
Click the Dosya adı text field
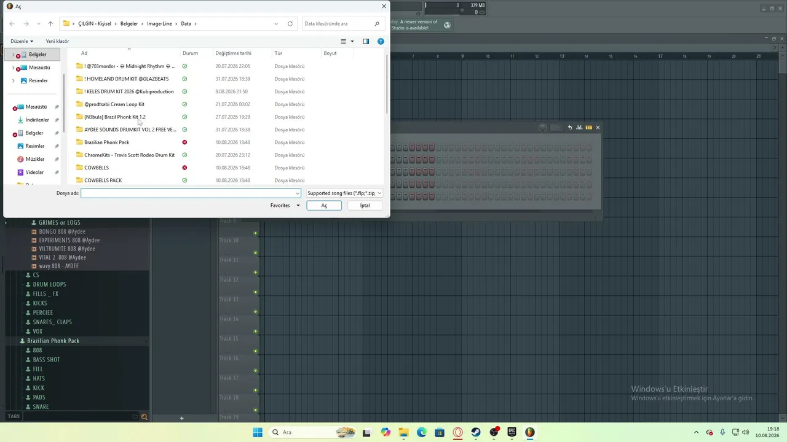pos(191,193)
